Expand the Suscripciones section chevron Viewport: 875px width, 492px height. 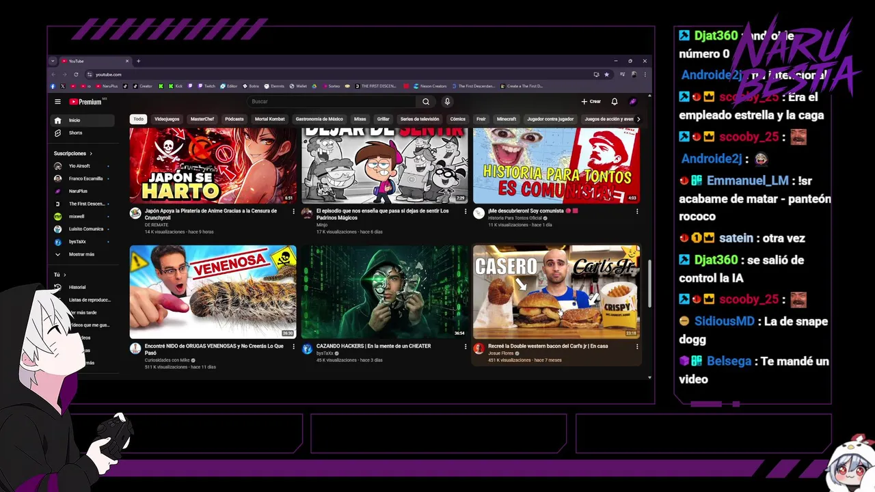(x=91, y=154)
